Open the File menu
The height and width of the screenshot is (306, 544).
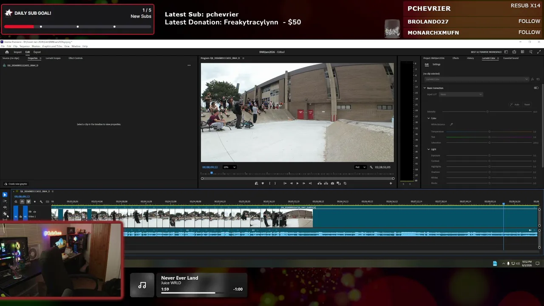click(3, 46)
